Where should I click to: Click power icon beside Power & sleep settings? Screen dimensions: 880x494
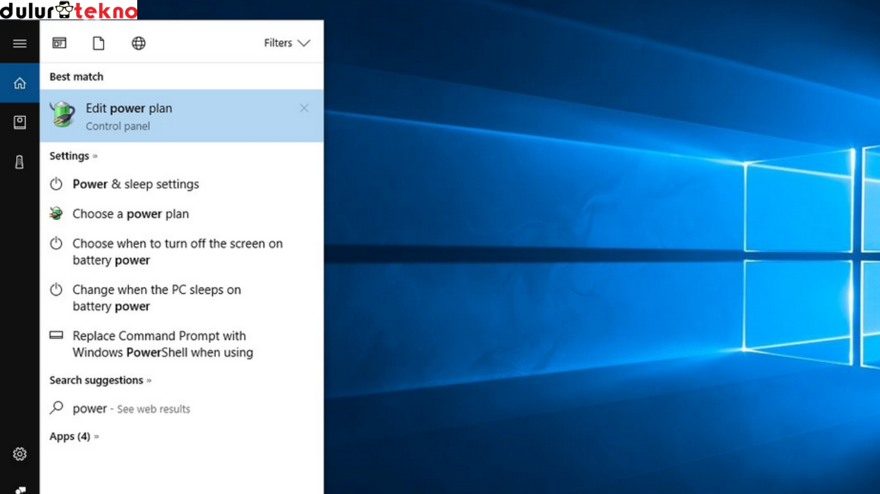57,184
